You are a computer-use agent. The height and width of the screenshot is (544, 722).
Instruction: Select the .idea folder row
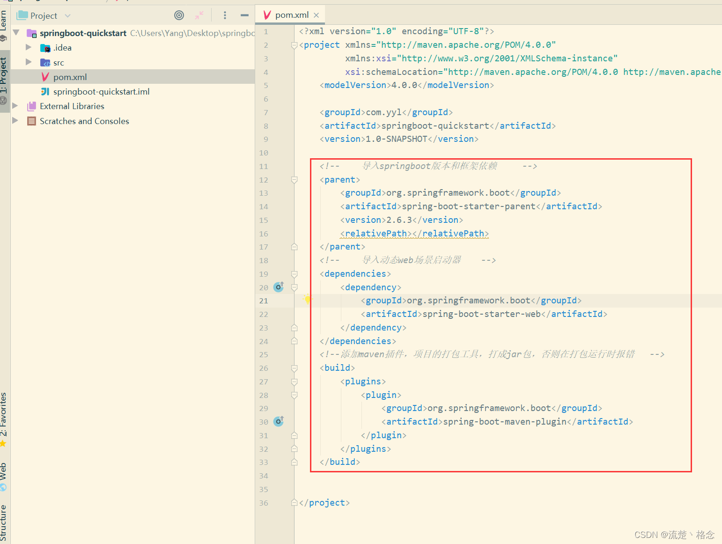pyautogui.click(x=133, y=47)
